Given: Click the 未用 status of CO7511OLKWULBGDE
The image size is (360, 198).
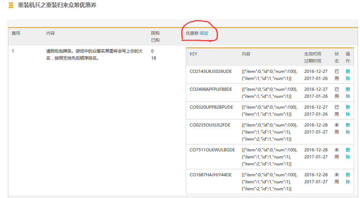Looking at the screenshot, I should [337, 153].
